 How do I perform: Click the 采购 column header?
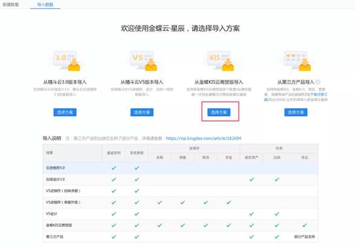(x=160, y=157)
